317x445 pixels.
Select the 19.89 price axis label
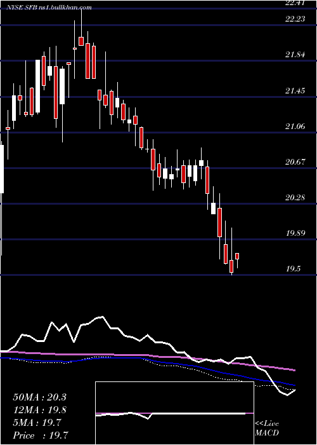295,233
